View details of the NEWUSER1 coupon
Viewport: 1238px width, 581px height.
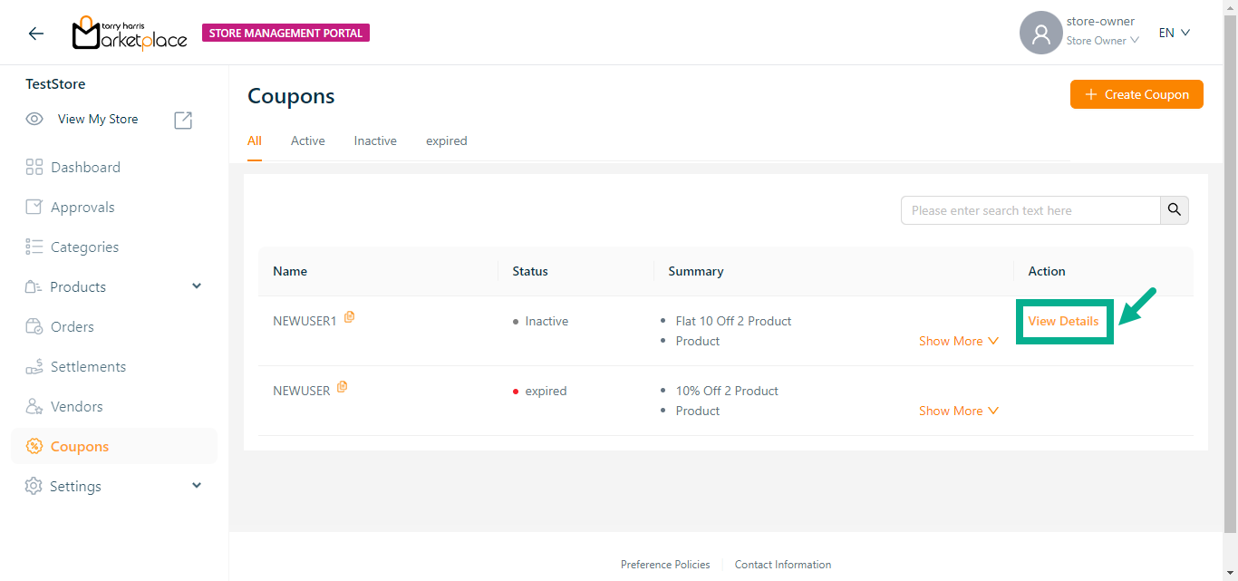tap(1063, 321)
